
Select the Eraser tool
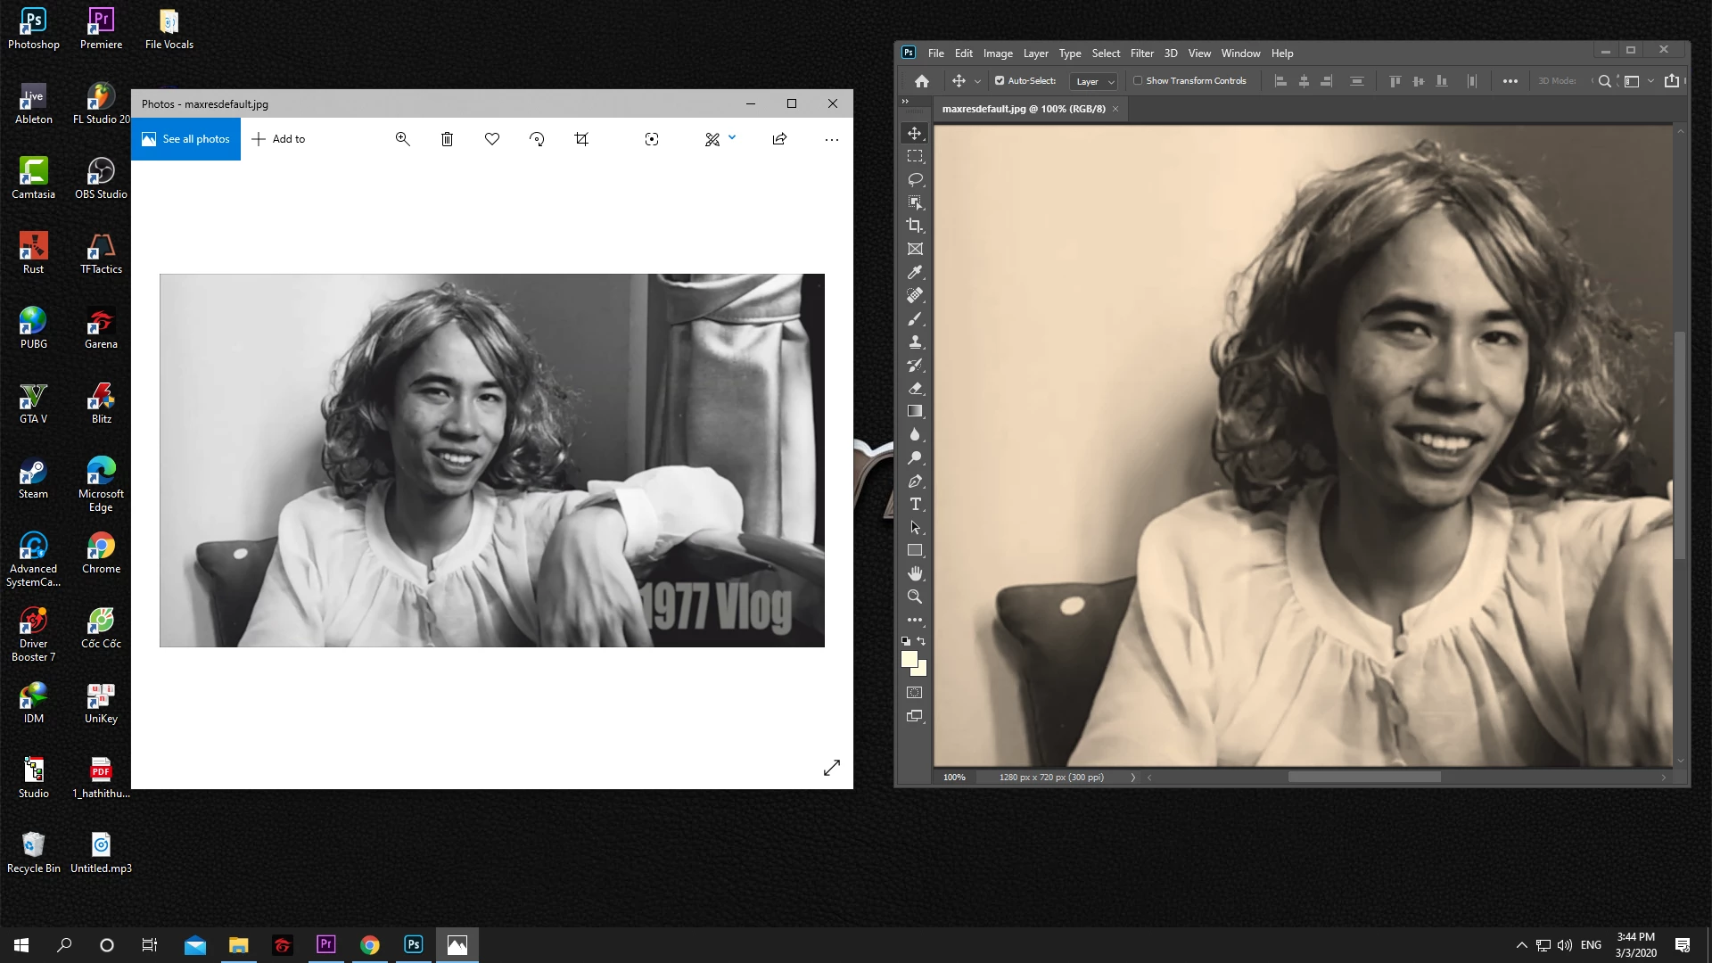click(915, 388)
